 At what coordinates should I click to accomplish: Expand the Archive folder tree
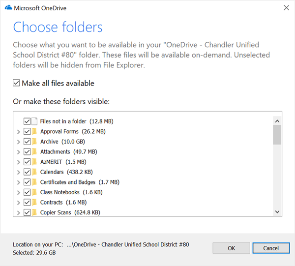click(x=19, y=142)
